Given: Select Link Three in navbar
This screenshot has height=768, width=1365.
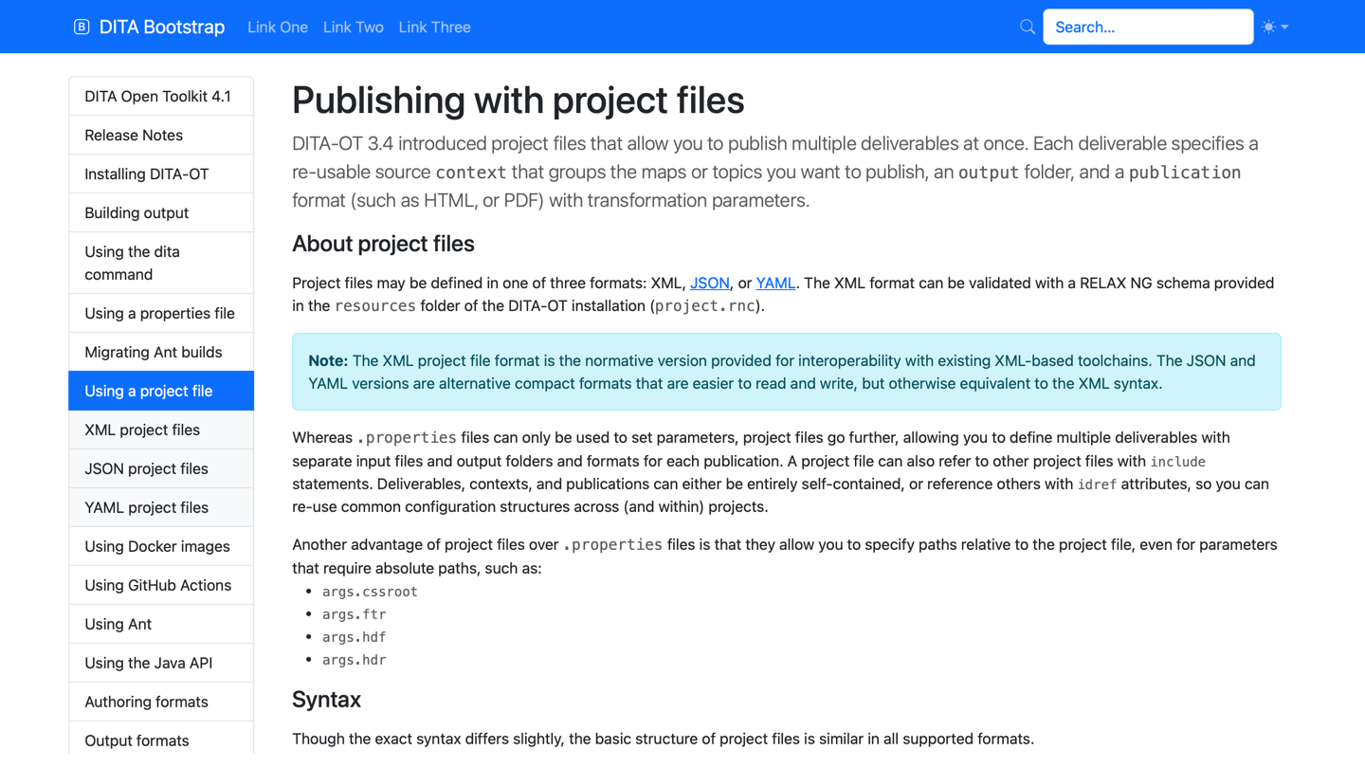Looking at the screenshot, I should [x=434, y=27].
